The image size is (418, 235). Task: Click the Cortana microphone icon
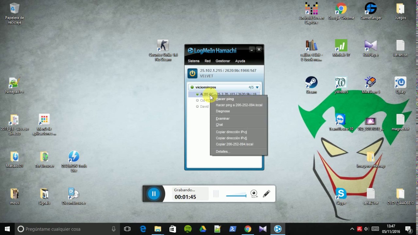(114, 229)
